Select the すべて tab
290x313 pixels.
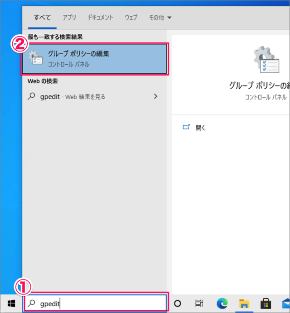click(42, 18)
